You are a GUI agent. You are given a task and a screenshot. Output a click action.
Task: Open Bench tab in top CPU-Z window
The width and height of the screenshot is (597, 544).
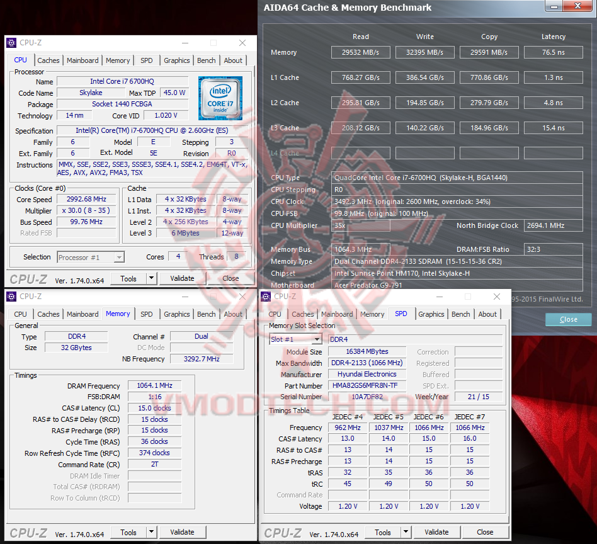(207, 60)
